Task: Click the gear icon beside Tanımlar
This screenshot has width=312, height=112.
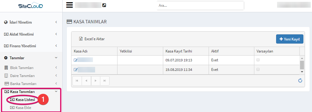Action: [6, 58]
